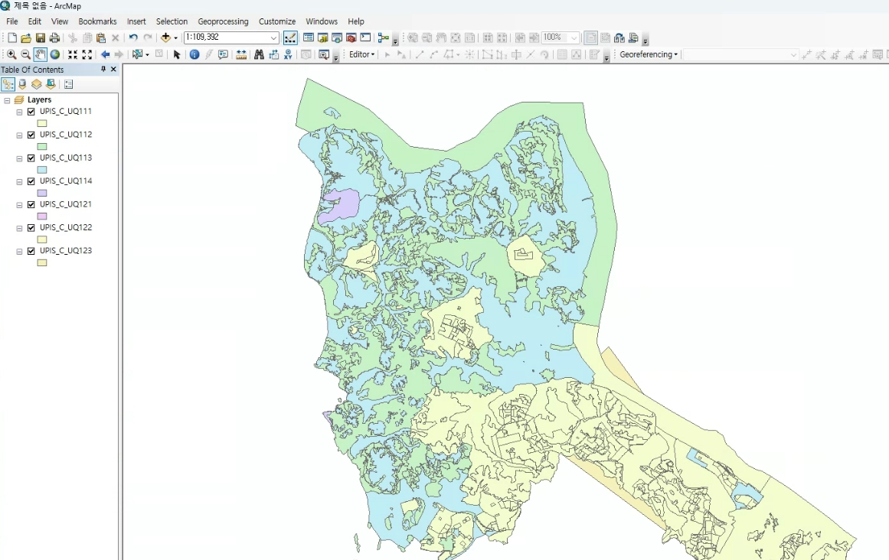The image size is (889, 560).
Task: Click the Add Data icon
Action: (x=167, y=37)
